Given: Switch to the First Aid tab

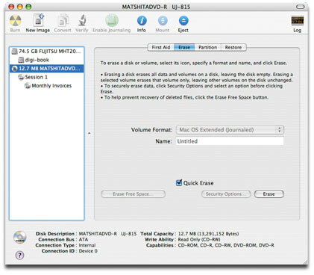Looking at the screenshot, I should (x=161, y=47).
